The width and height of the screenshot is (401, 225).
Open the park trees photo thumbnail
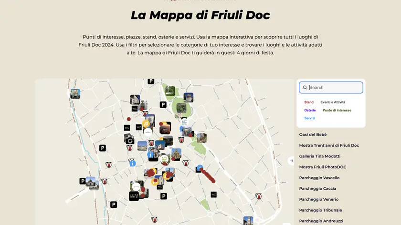pyautogui.click(x=170, y=91)
